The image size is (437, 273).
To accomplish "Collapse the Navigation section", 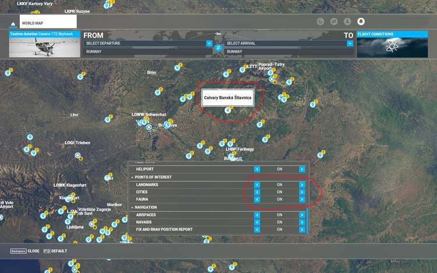I will pyautogui.click(x=133, y=207).
